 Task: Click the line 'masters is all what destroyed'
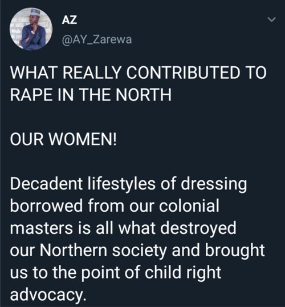(x=123, y=228)
